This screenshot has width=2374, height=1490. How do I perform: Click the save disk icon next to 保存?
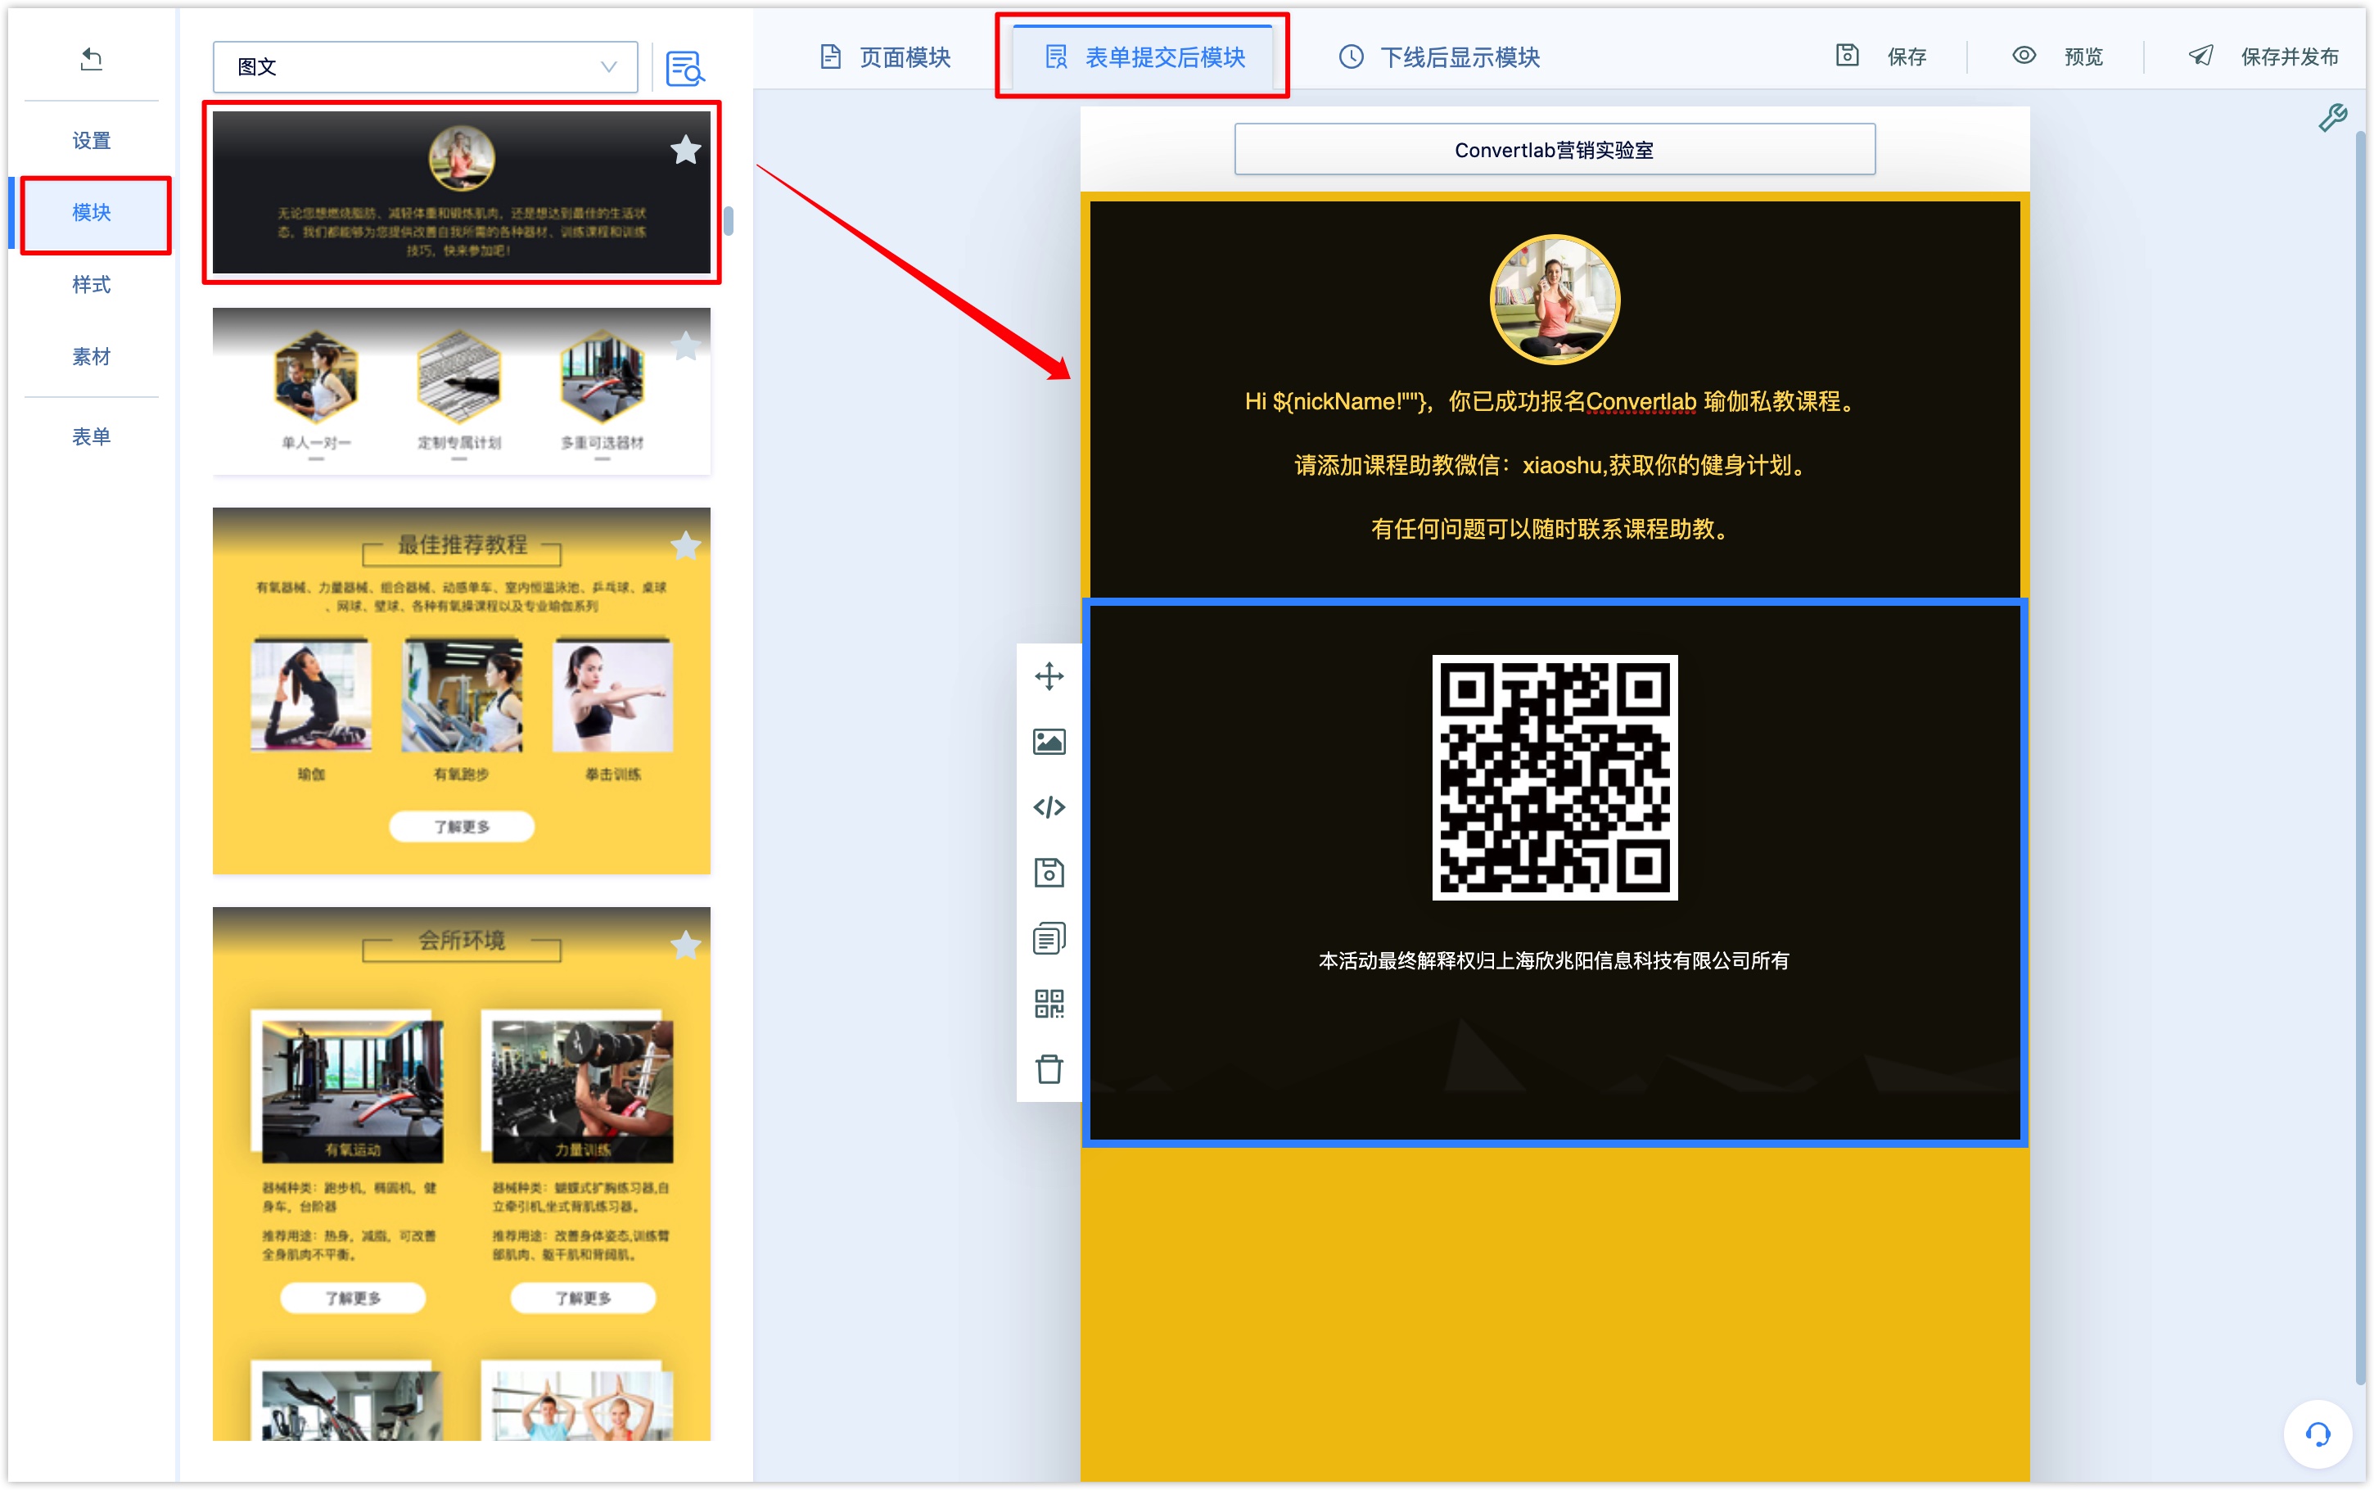pos(1847,55)
